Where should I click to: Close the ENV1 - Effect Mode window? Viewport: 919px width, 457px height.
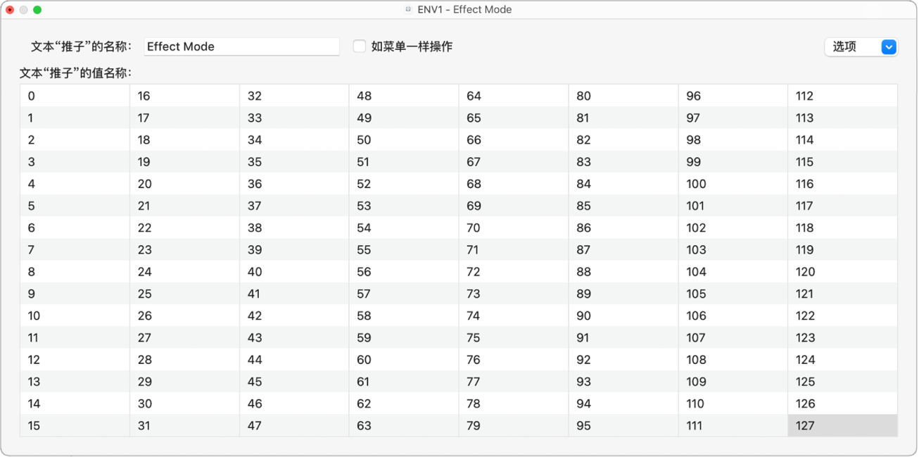tap(10, 10)
